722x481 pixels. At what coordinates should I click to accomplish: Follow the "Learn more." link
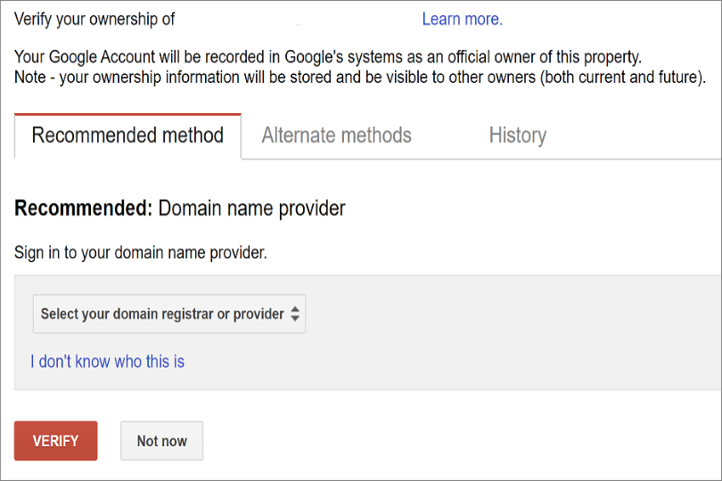point(462,19)
